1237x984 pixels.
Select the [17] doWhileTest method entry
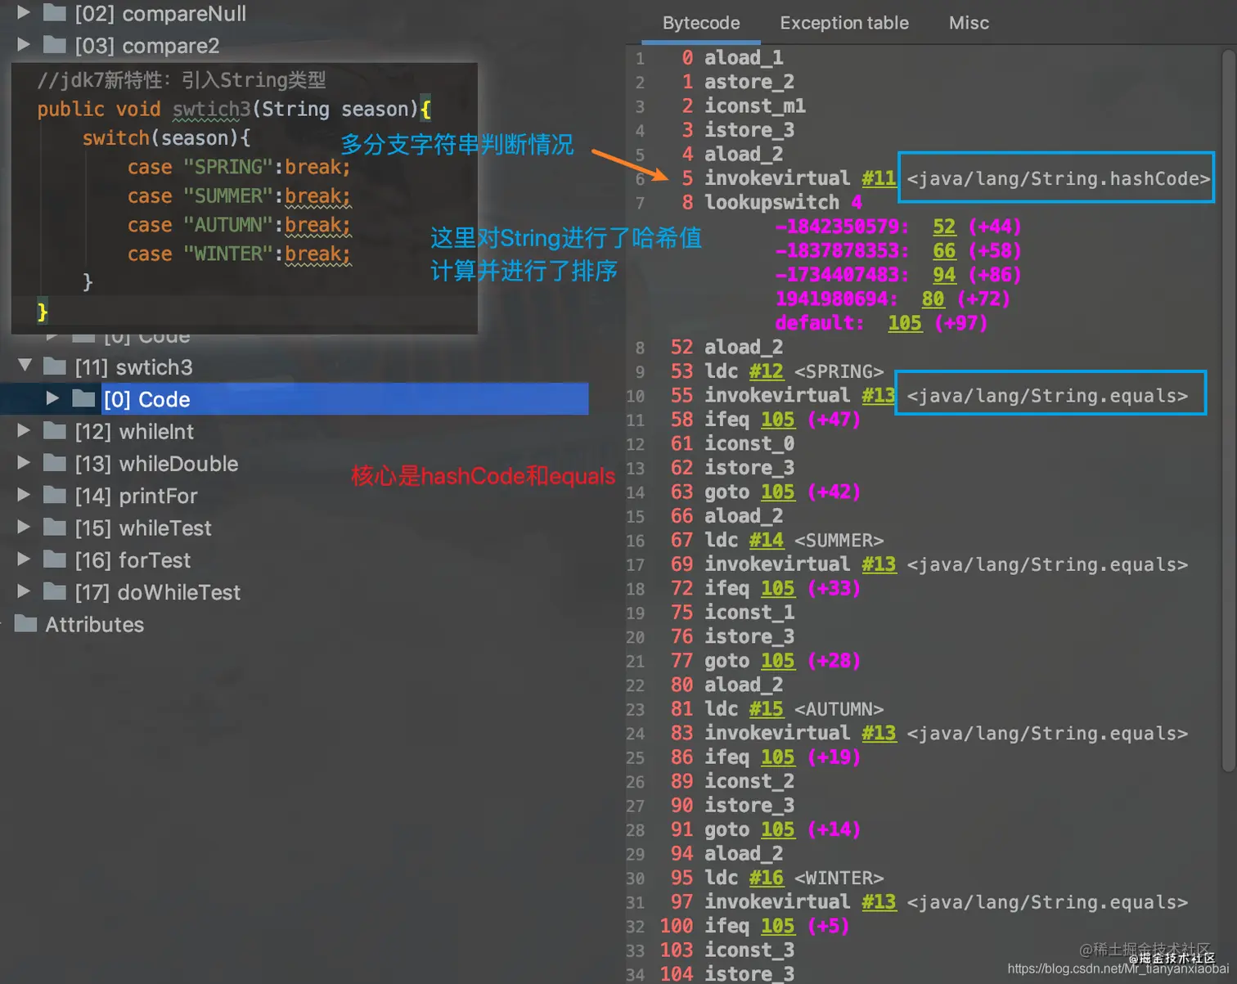point(158,592)
